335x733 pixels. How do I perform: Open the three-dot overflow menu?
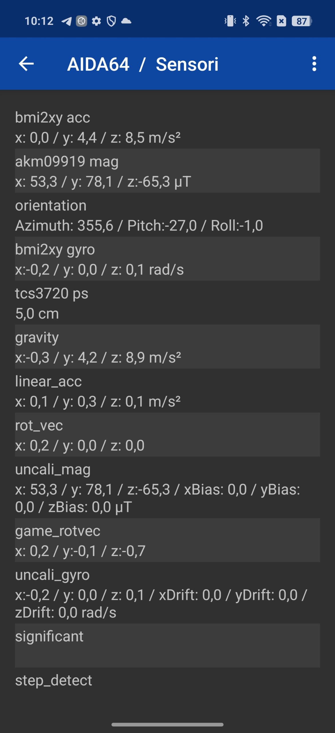(314, 64)
